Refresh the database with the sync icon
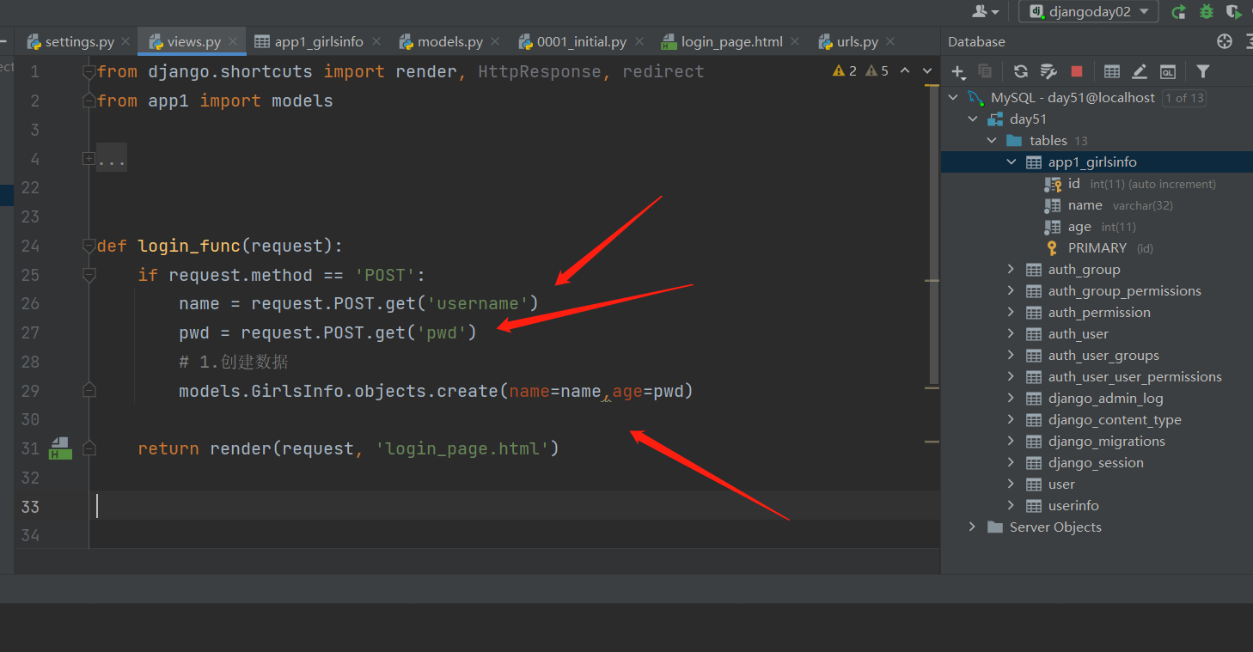Screen dimensions: 1253x652 (1020, 71)
